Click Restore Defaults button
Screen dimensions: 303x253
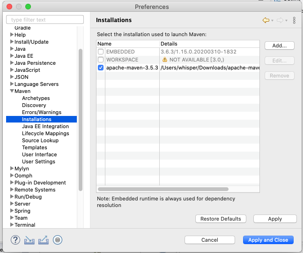221,219
